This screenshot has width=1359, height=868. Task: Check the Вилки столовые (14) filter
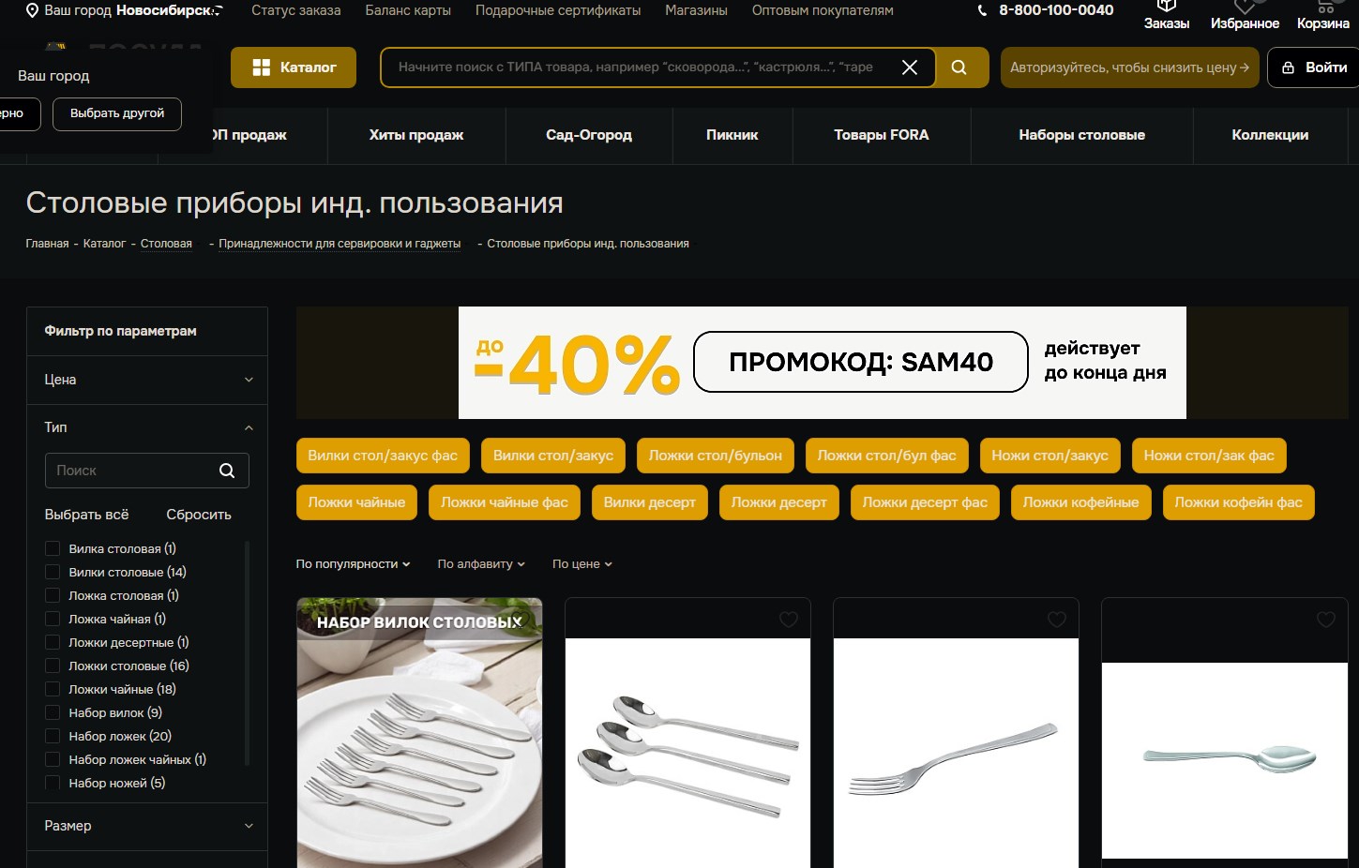53,572
